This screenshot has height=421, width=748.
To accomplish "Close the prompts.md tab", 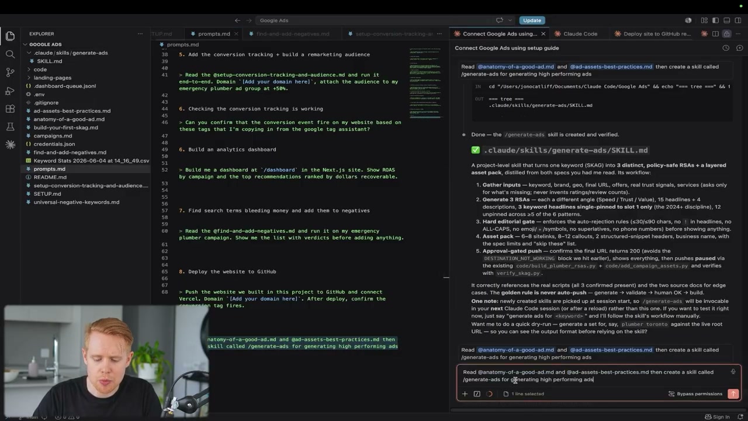I will (236, 34).
